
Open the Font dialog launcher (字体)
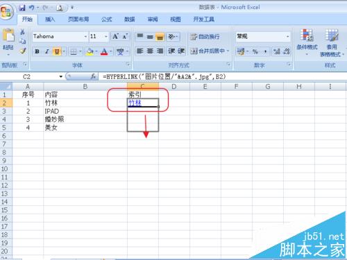point(128,64)
